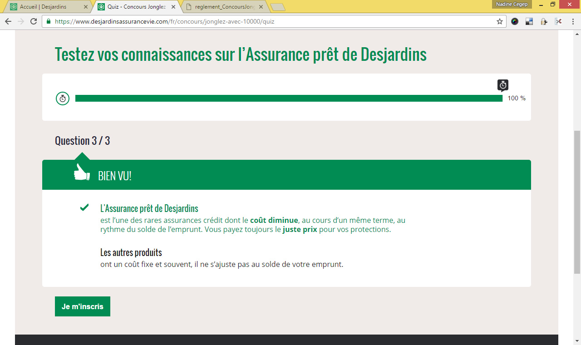Open the reglement_ConcoursJong tab
Viewport: 581px width, 345px height.
coord(225,7)
